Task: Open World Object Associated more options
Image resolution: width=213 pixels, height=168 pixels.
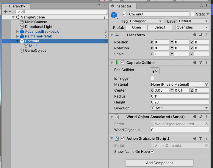Action: point(207,117)
